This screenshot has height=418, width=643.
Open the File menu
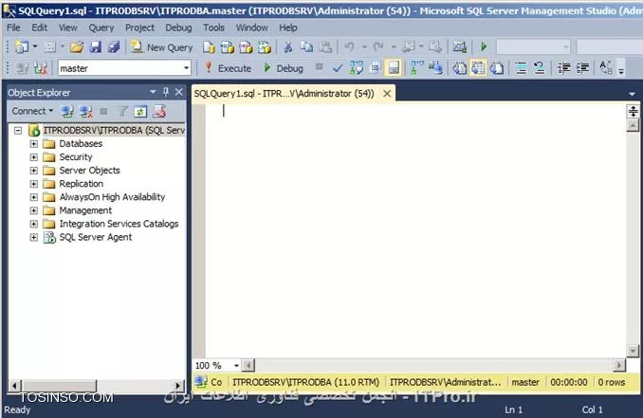[x=13, y=27]
